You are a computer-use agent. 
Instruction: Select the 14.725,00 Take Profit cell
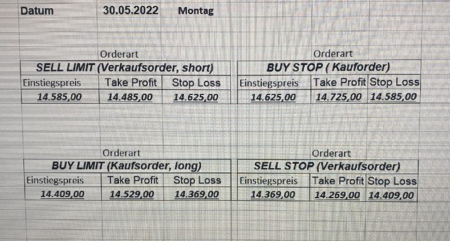[339, 97]
